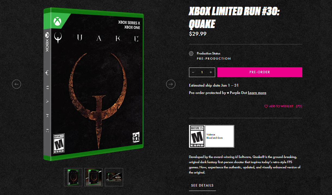Select the first front cover thumbnail
The width and height of the screenshot is (332, 195).
coord(73,177)
